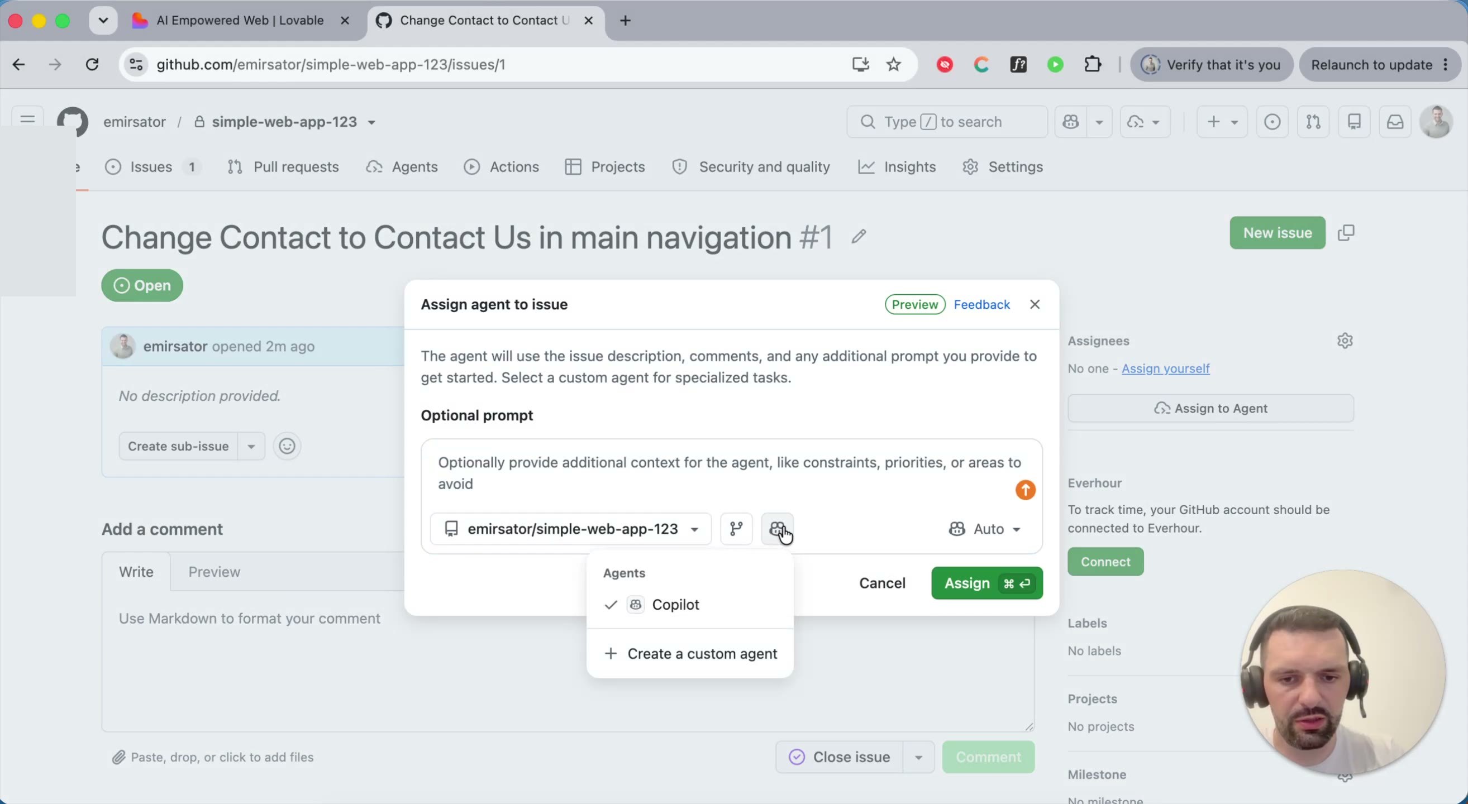This screenshot has height=804, width=1468.
Task: Add reaction with smiley icon
Action: pyautogui.click(x=287, y=447)
